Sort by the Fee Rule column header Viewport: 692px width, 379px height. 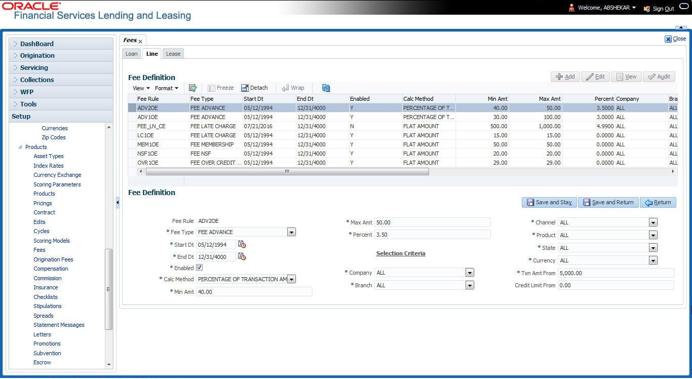162,99
